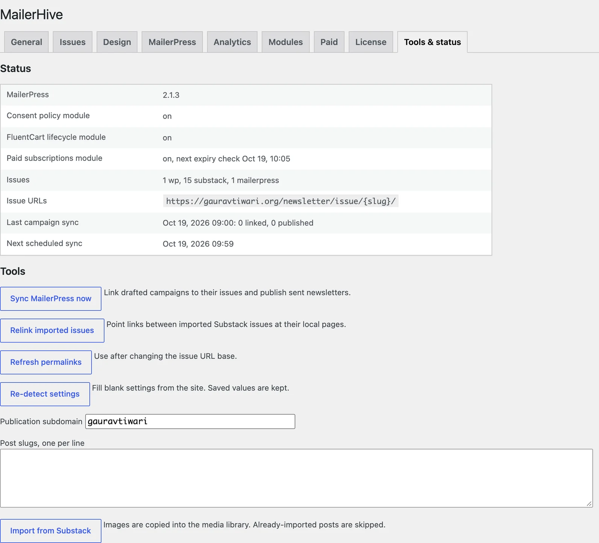
Task: Select the Analytics tab
Action: 232,42
